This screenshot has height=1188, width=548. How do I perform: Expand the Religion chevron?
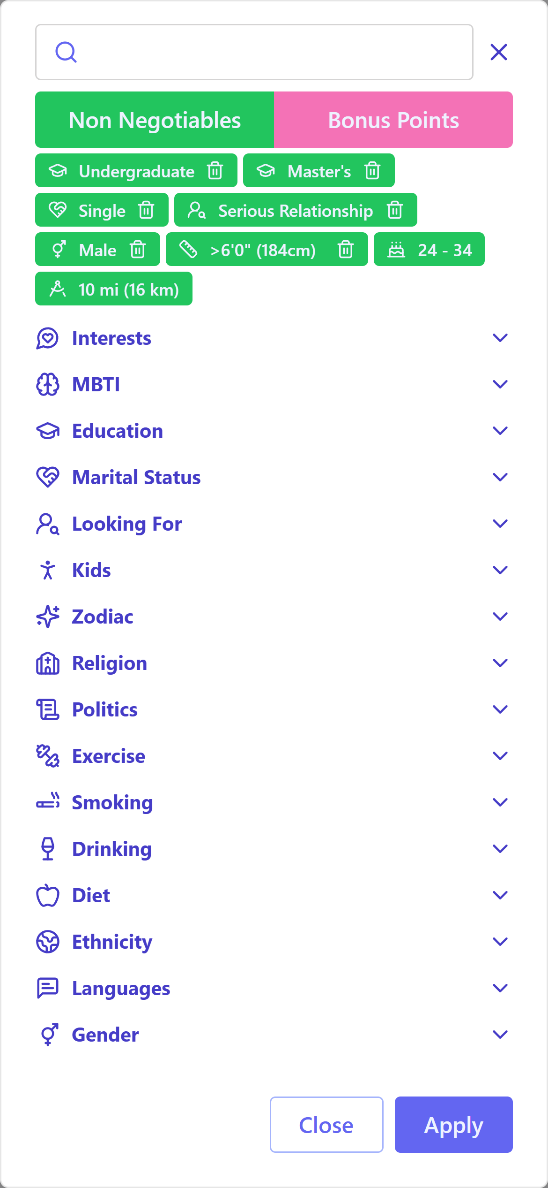click(x=500, y=663)
